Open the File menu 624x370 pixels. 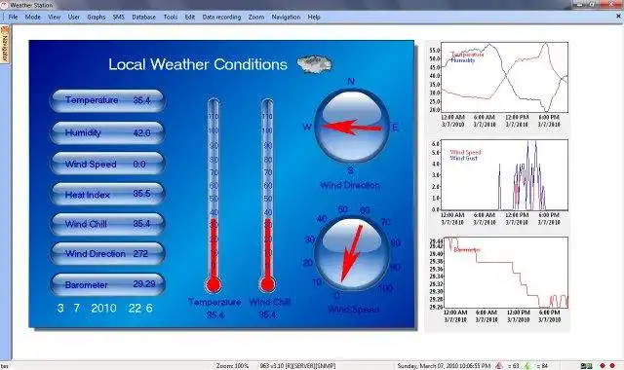13,18
